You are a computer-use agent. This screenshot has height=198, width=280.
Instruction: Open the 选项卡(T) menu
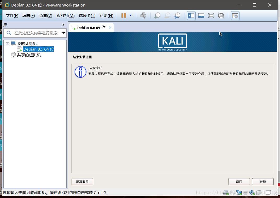tap(87, 16)
